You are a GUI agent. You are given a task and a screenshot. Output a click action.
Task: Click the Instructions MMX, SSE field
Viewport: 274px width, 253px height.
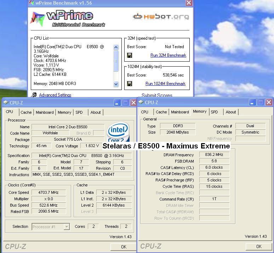click(82, 174)
